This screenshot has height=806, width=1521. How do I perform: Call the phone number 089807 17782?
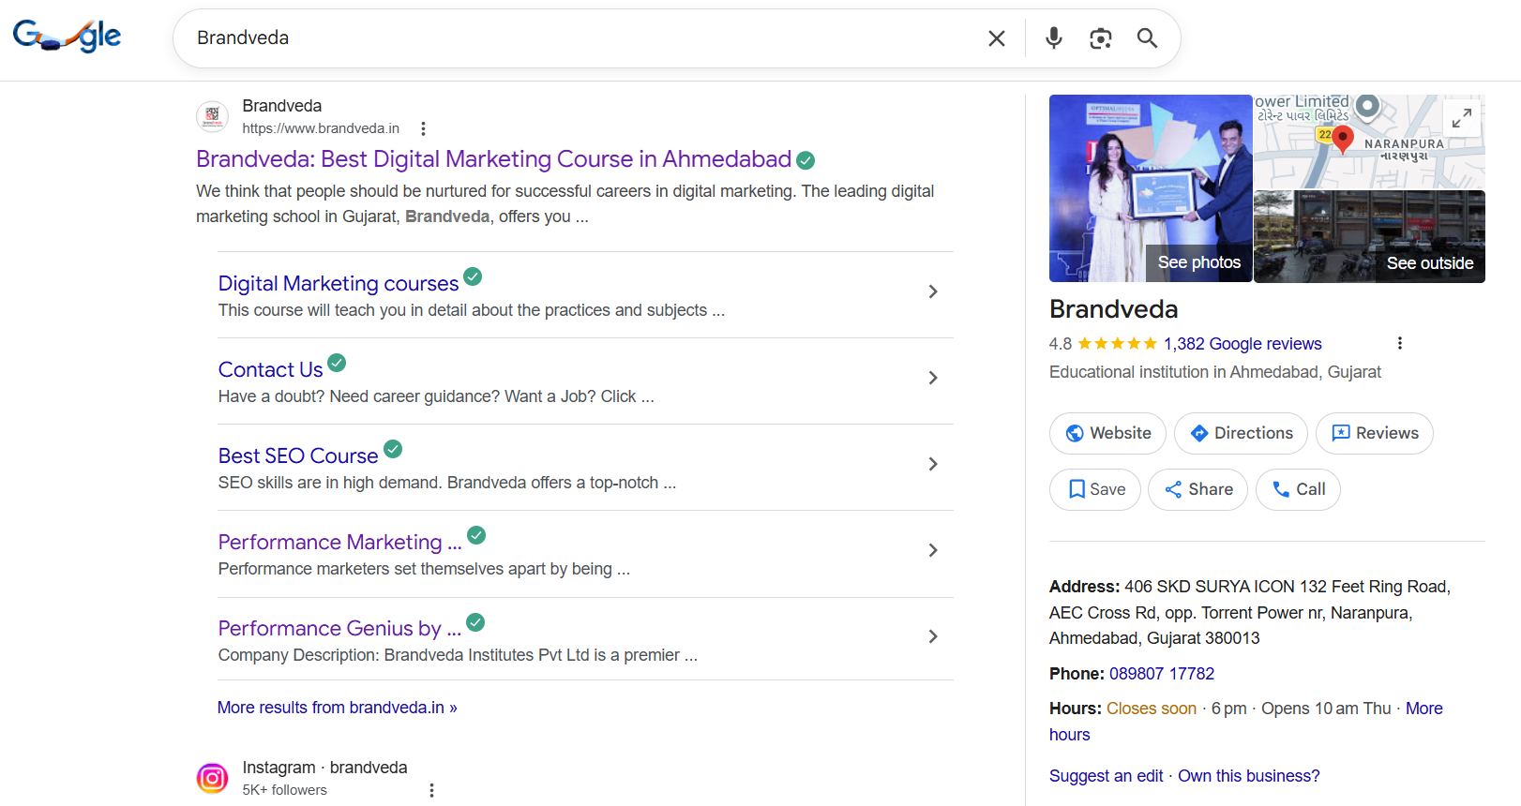coord(1162,674)
